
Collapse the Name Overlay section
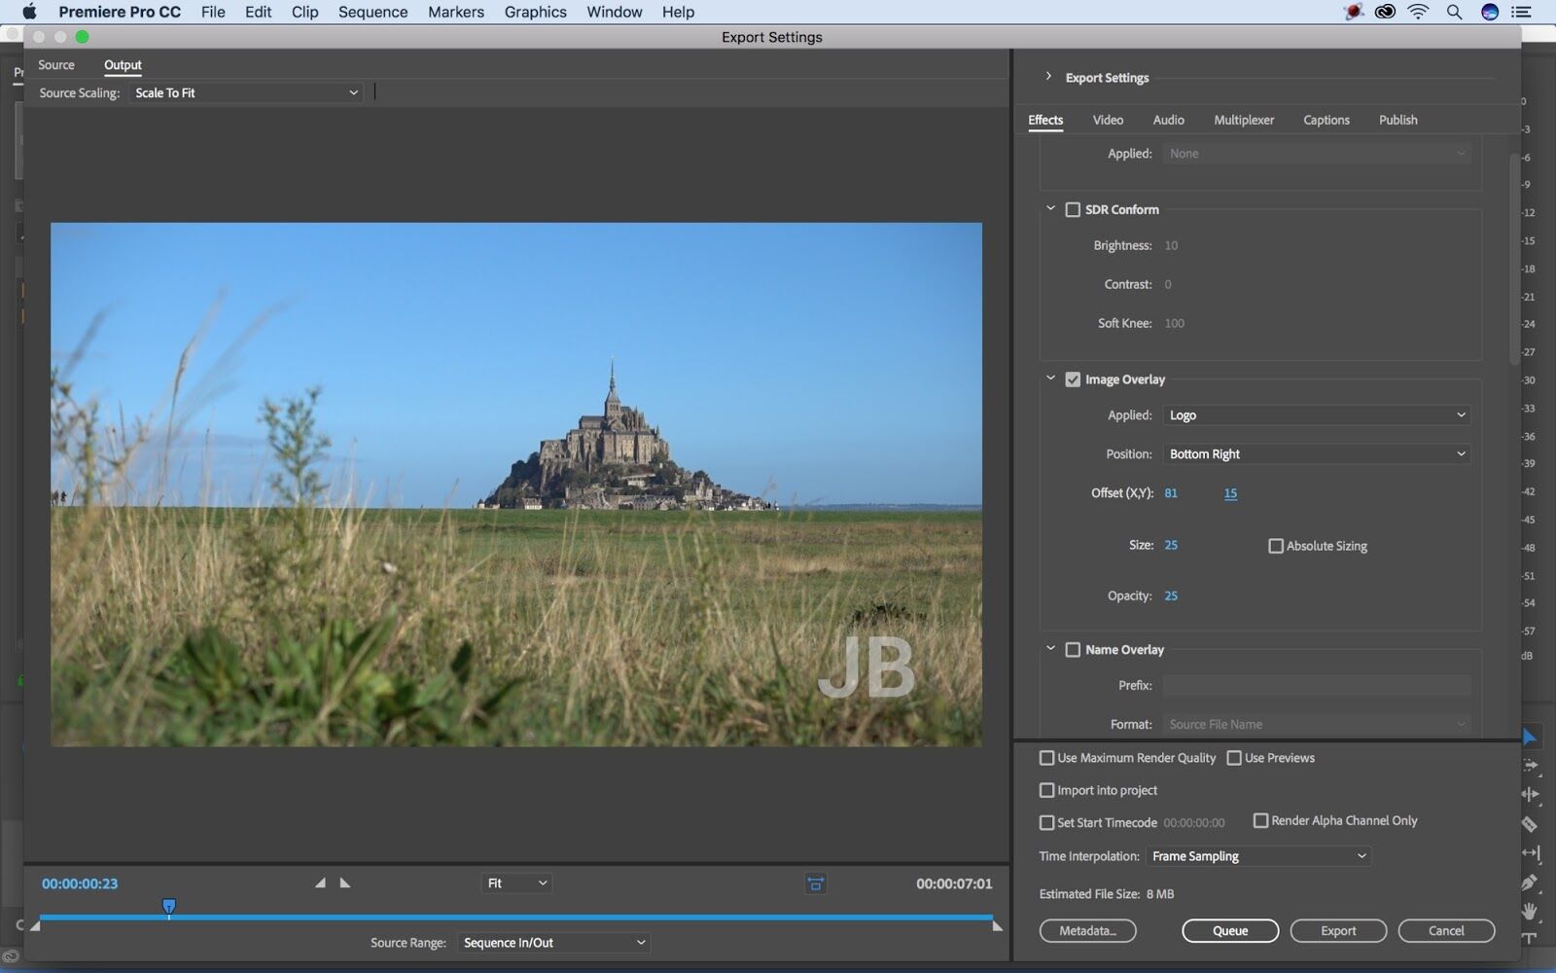pos(1050,648)
